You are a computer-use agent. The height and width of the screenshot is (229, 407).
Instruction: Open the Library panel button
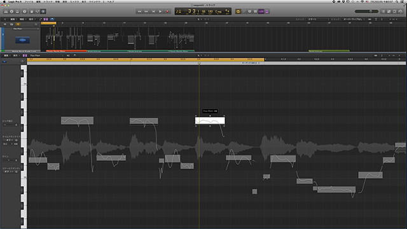[x=6, y=11]
